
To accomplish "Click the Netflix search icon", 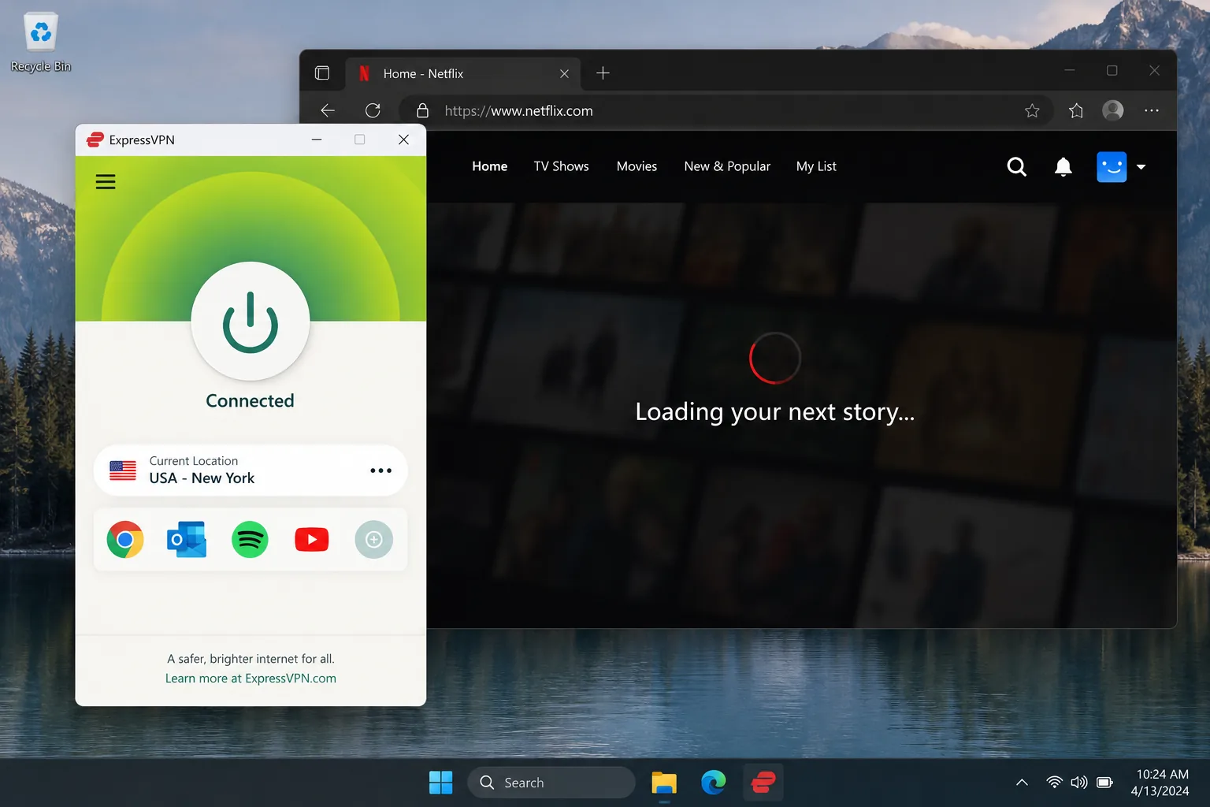I will click(1017, 167).
